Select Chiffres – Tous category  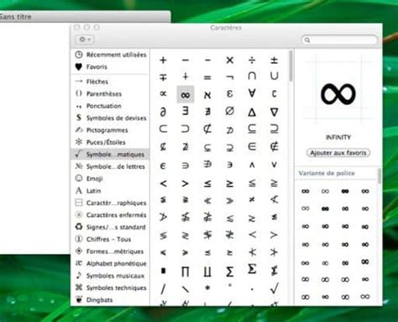pos(111,239)
